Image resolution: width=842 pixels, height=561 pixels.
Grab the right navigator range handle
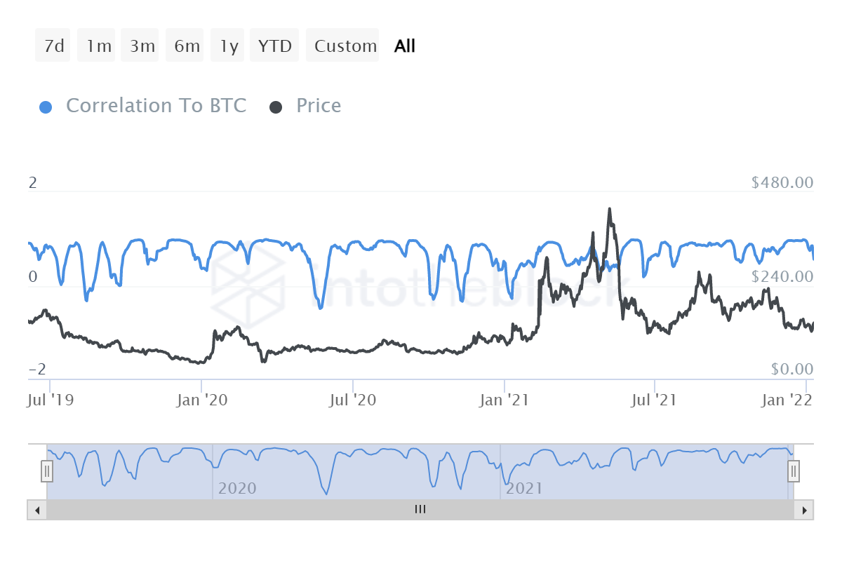tap(793, 471)
